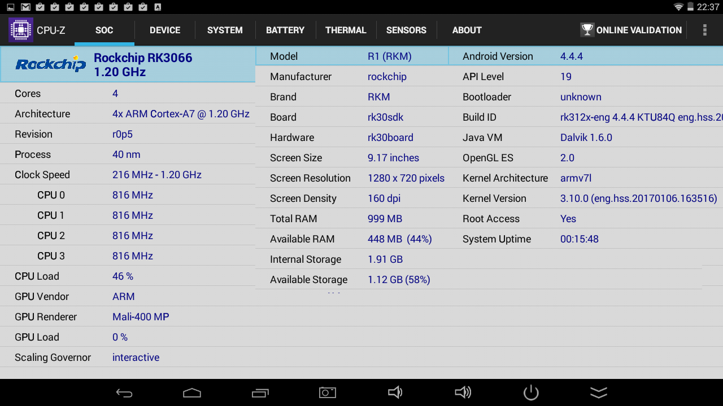Tap the Revision value r0p5
The width and height of the screenshot is (723, 406).
(x=123, y=134)
